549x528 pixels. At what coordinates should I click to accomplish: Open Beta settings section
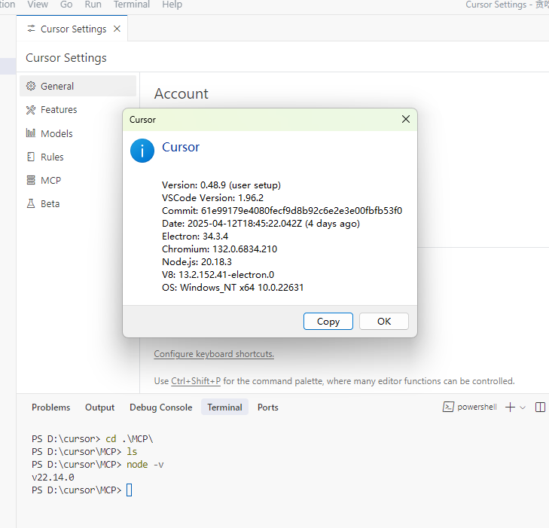[78, 204]
